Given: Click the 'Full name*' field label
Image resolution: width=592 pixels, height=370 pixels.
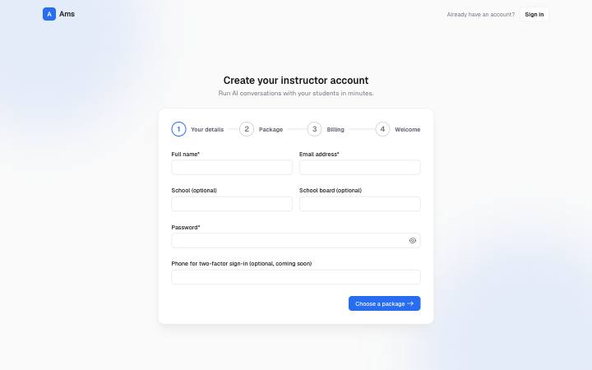Looking at the screenshot, I should tap(185, 154).
